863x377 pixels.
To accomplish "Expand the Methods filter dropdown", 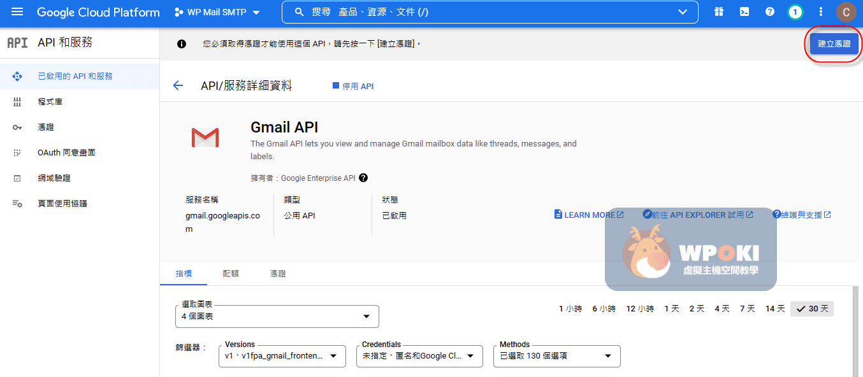I will 556,356.
